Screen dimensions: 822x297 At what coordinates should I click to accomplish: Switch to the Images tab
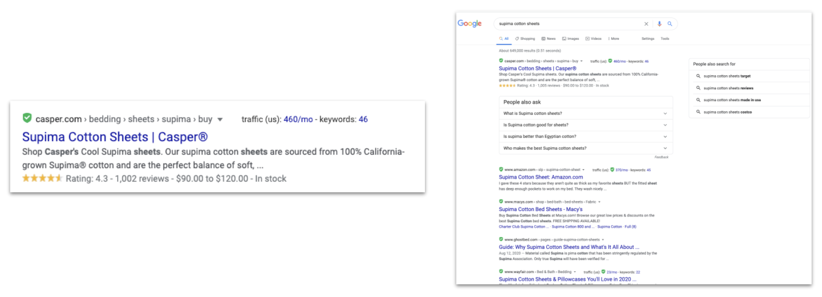pos(570,39)
